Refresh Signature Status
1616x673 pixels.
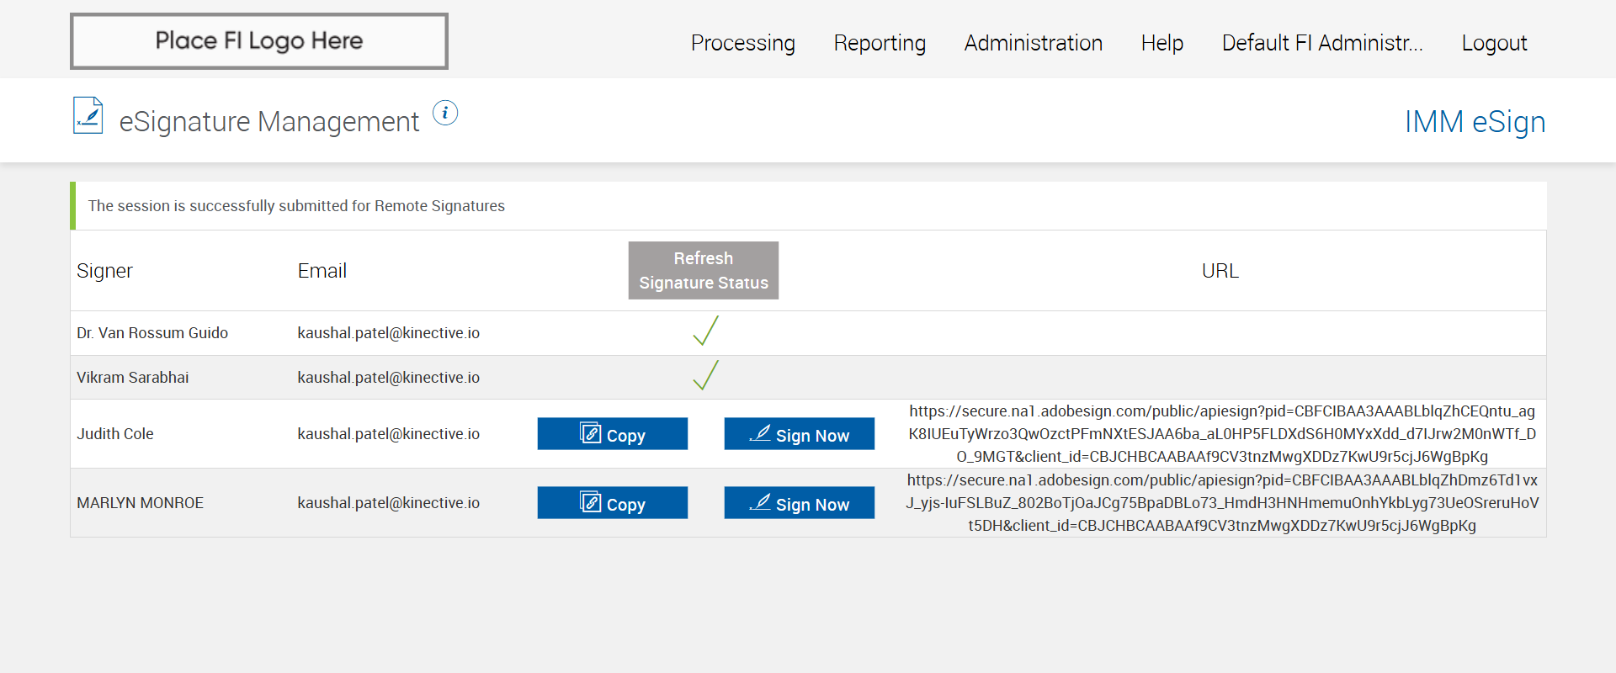click(703, 271)
